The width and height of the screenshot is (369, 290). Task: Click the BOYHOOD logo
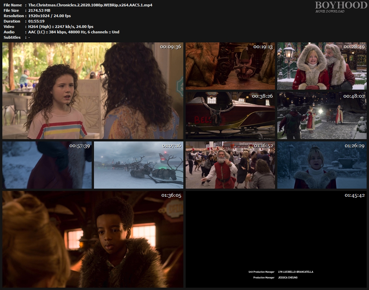(x=341, y=5)
